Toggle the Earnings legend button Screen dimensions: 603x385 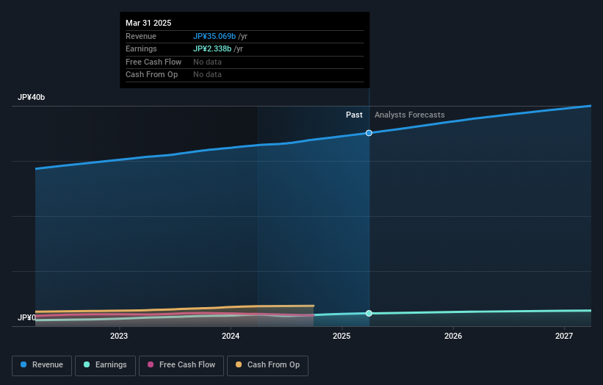click(105, 365)
